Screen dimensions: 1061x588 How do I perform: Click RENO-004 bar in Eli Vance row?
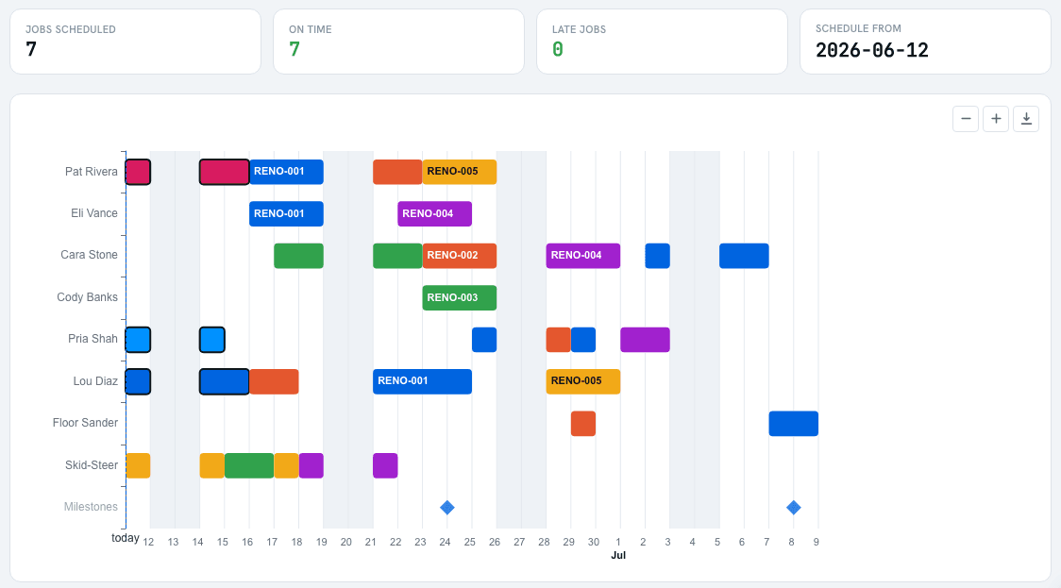click(x=434, y=214)
